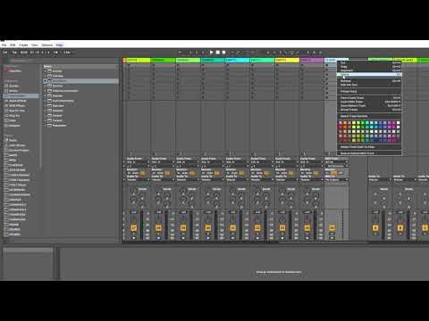Choose Assign Track Color to Clips
The image size is (429, 321).
pos(369,147)
